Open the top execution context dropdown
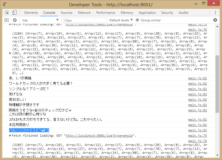Screen dimensions: 222x160 click(x=40, y=20)
